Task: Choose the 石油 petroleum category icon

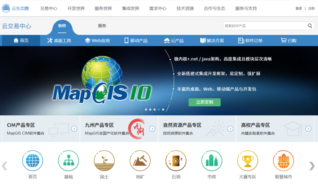Action: (x=176, y=161)
